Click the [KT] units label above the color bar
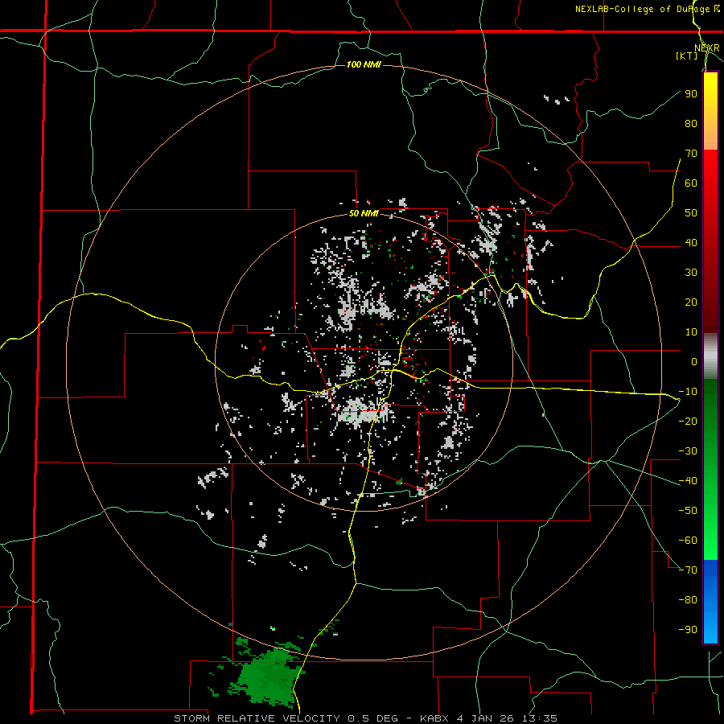Image resolution: width=724 pixels, height=724 pixels. 687,56
